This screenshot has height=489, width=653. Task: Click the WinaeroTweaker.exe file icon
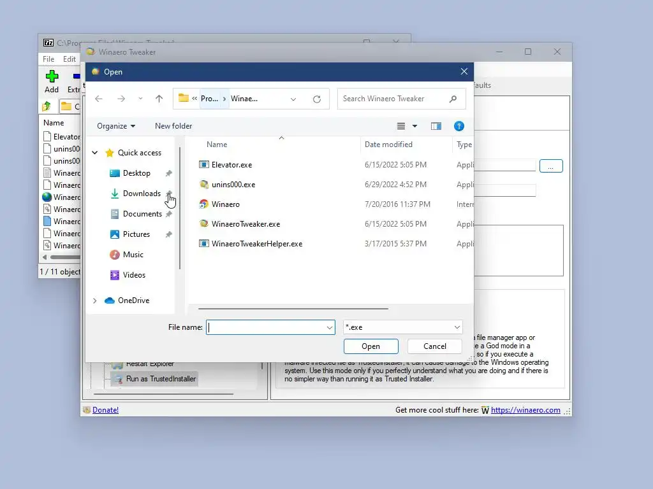coord(203,223)
